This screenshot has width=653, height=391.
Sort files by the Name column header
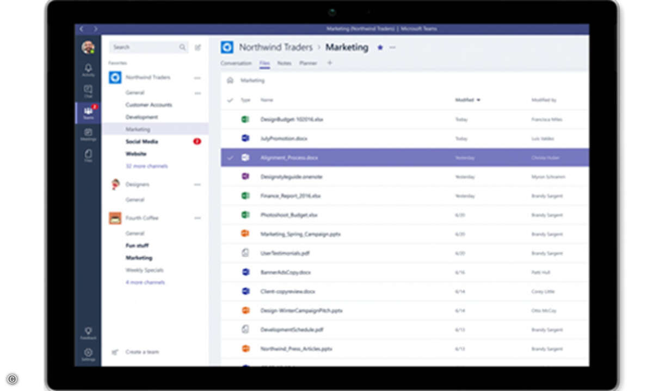coord(266,100)
